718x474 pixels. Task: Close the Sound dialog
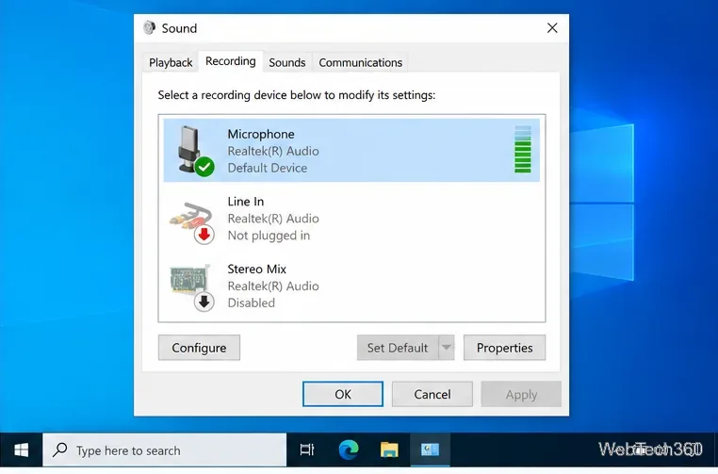(552, 28)
